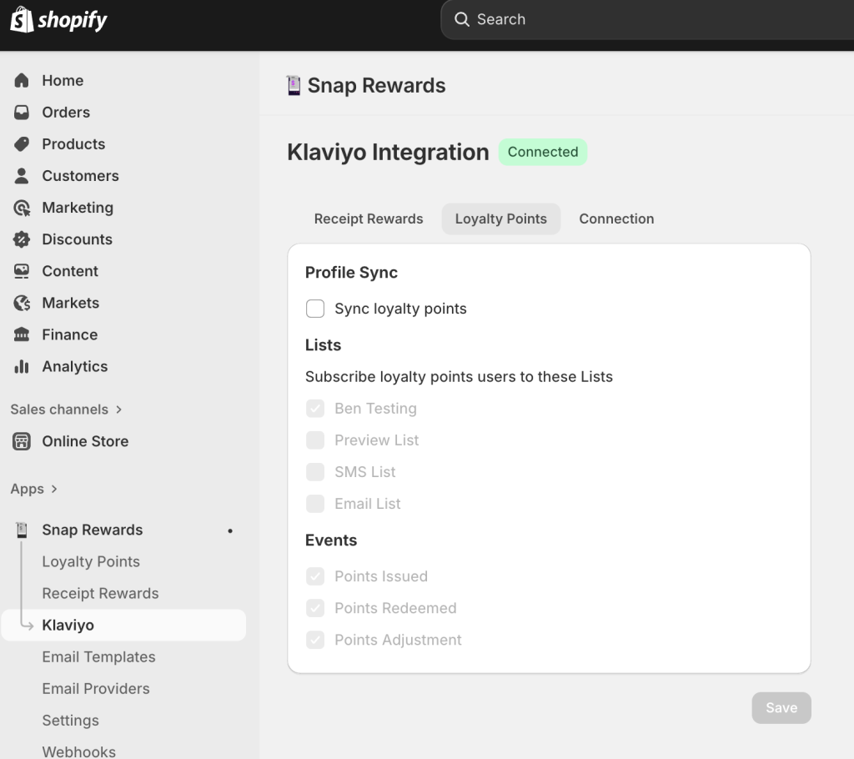Toggle the Ben Testing list checkbox

tap(315, 409)
